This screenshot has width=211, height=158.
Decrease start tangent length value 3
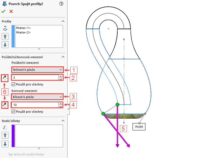pyautogui.click(x=61, y=79)
